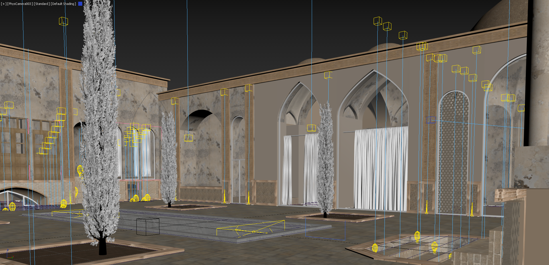Viewport: 549px width, 265px height.
Task: Select the blue wireframe gizmo beside the lattice screen
Action: 431,120
